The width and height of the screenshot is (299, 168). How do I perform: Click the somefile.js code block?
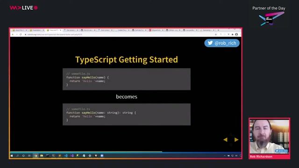click(x=127, y=79)
